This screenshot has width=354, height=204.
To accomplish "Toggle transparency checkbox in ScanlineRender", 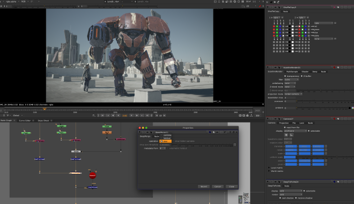I will tap(285, 76).
